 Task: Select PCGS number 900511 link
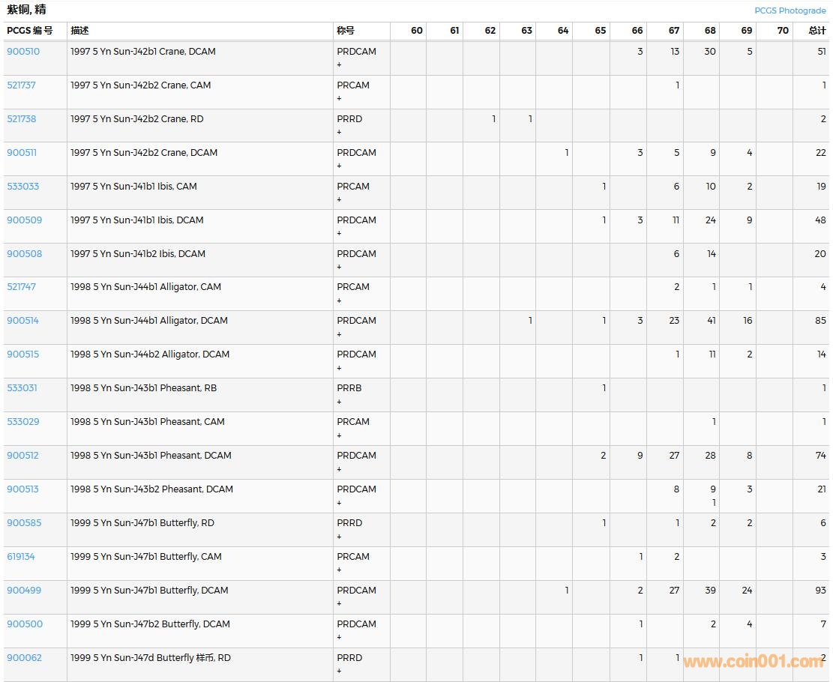click(x=21, y=153)
